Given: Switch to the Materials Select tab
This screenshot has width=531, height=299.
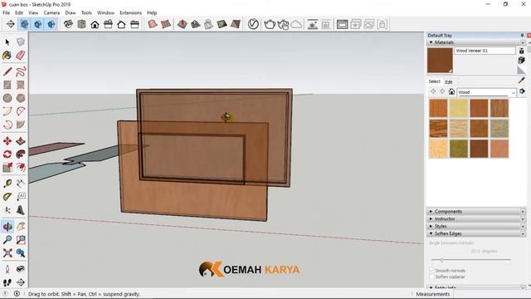Looking at the screenshot, I should [434, 81].
